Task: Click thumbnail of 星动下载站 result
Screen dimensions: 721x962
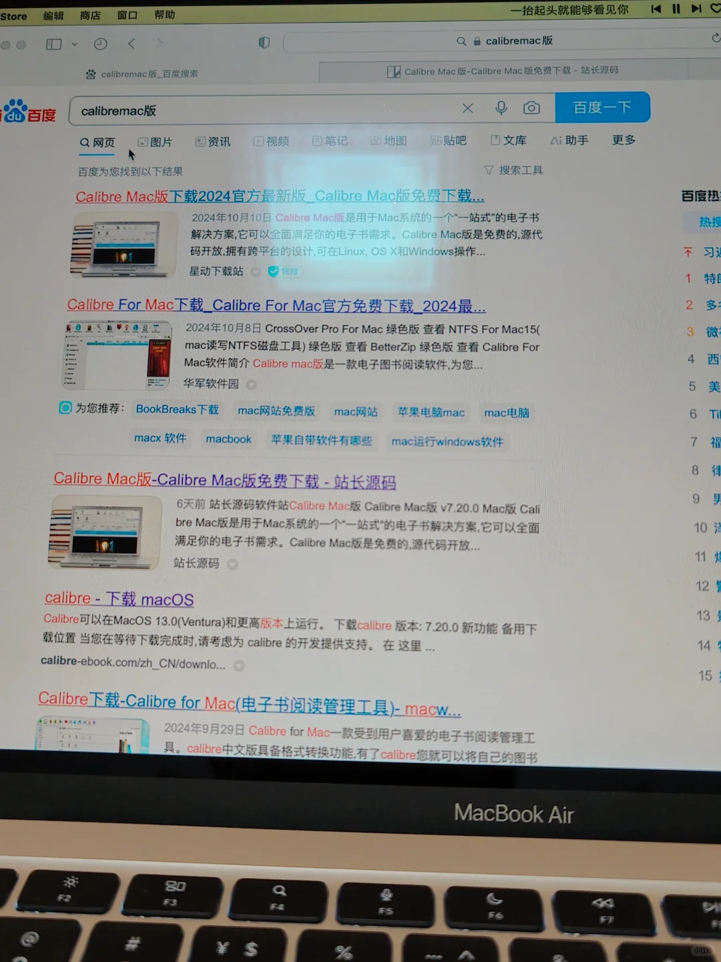Action: [124, 245]
